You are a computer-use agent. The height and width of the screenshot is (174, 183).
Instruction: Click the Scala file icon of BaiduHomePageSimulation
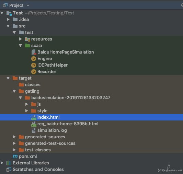(34, 52)
